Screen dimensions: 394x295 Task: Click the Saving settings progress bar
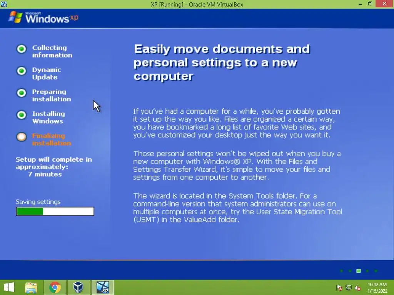click(x=55, y=212)
